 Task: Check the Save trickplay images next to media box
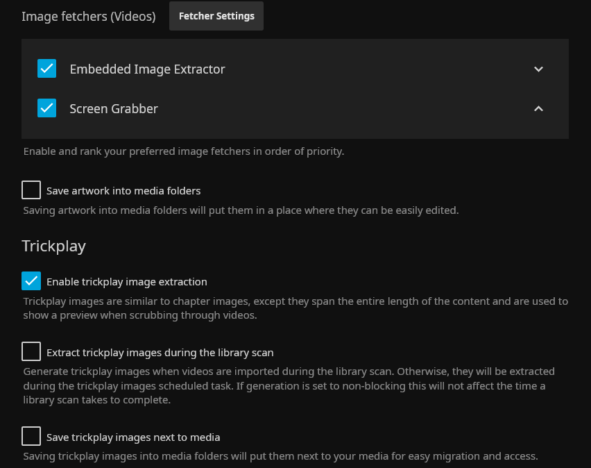pos(31,437)
